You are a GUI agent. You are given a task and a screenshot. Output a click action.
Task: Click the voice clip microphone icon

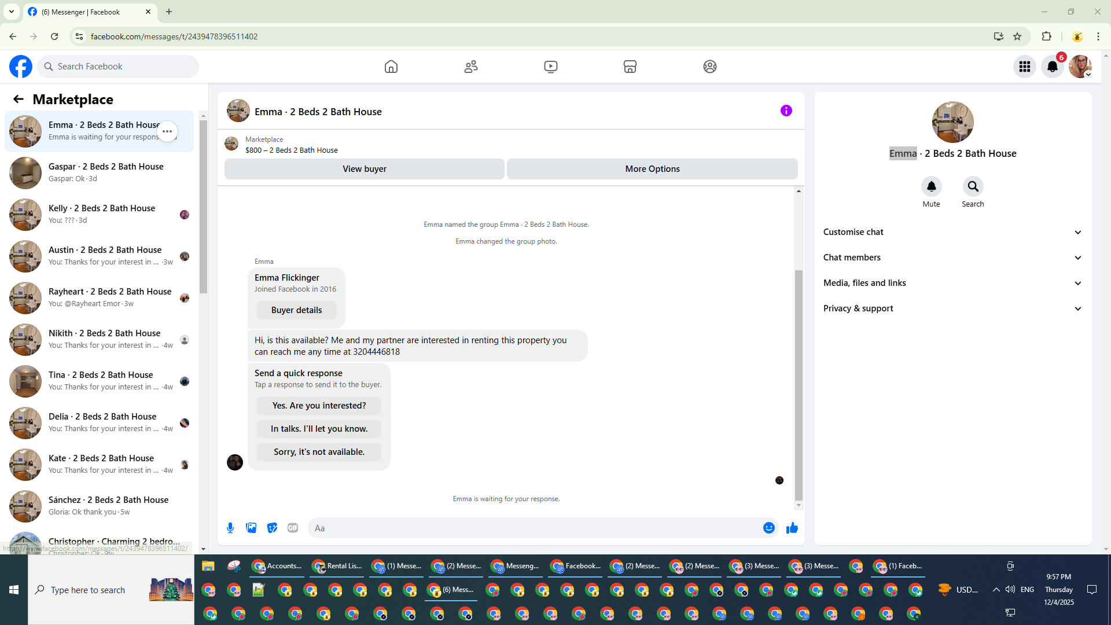coord(230,528)
